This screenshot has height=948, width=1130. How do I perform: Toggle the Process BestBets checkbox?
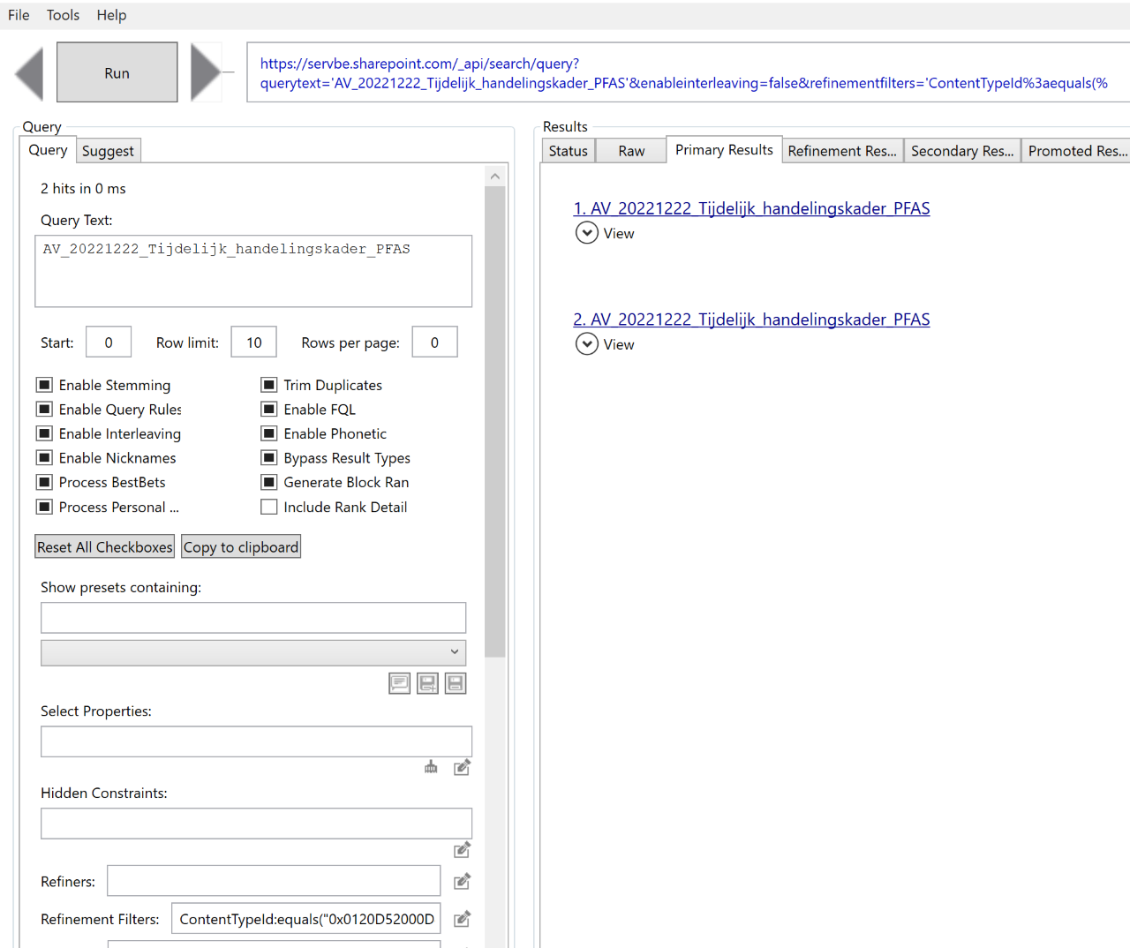(44, 482)
